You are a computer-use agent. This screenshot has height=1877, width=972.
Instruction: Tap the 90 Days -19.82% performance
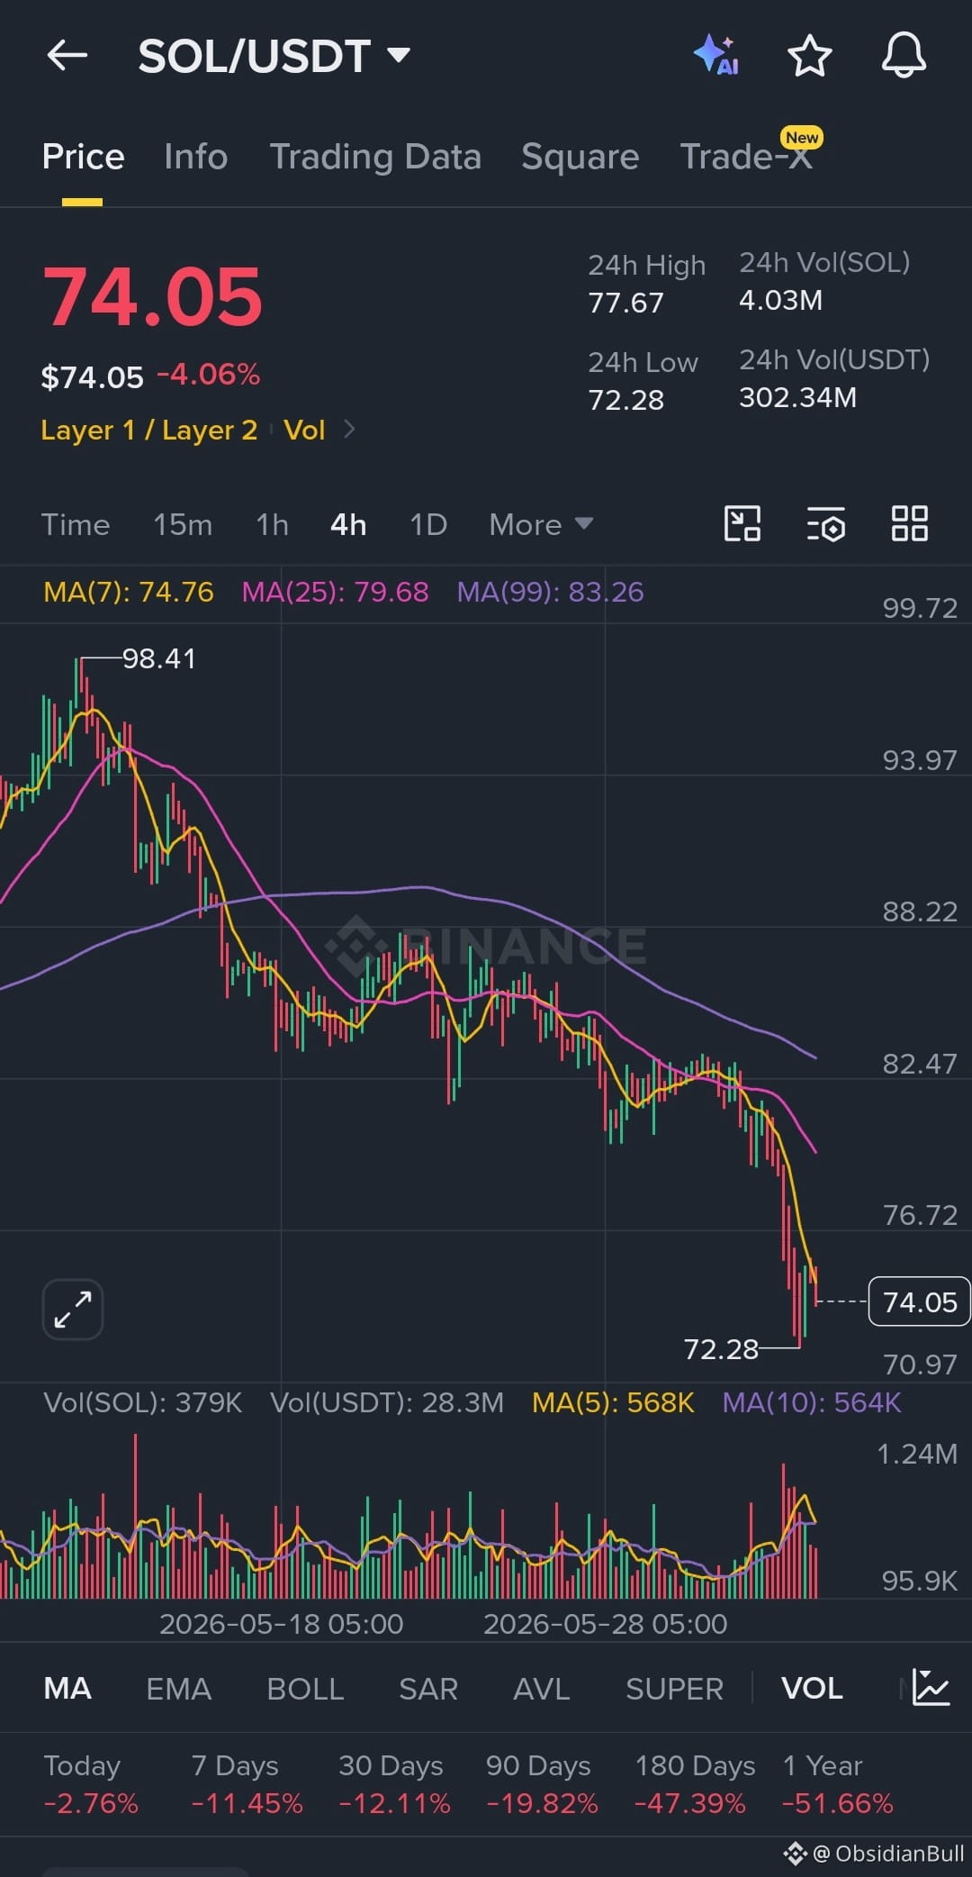pos(542,1783)
